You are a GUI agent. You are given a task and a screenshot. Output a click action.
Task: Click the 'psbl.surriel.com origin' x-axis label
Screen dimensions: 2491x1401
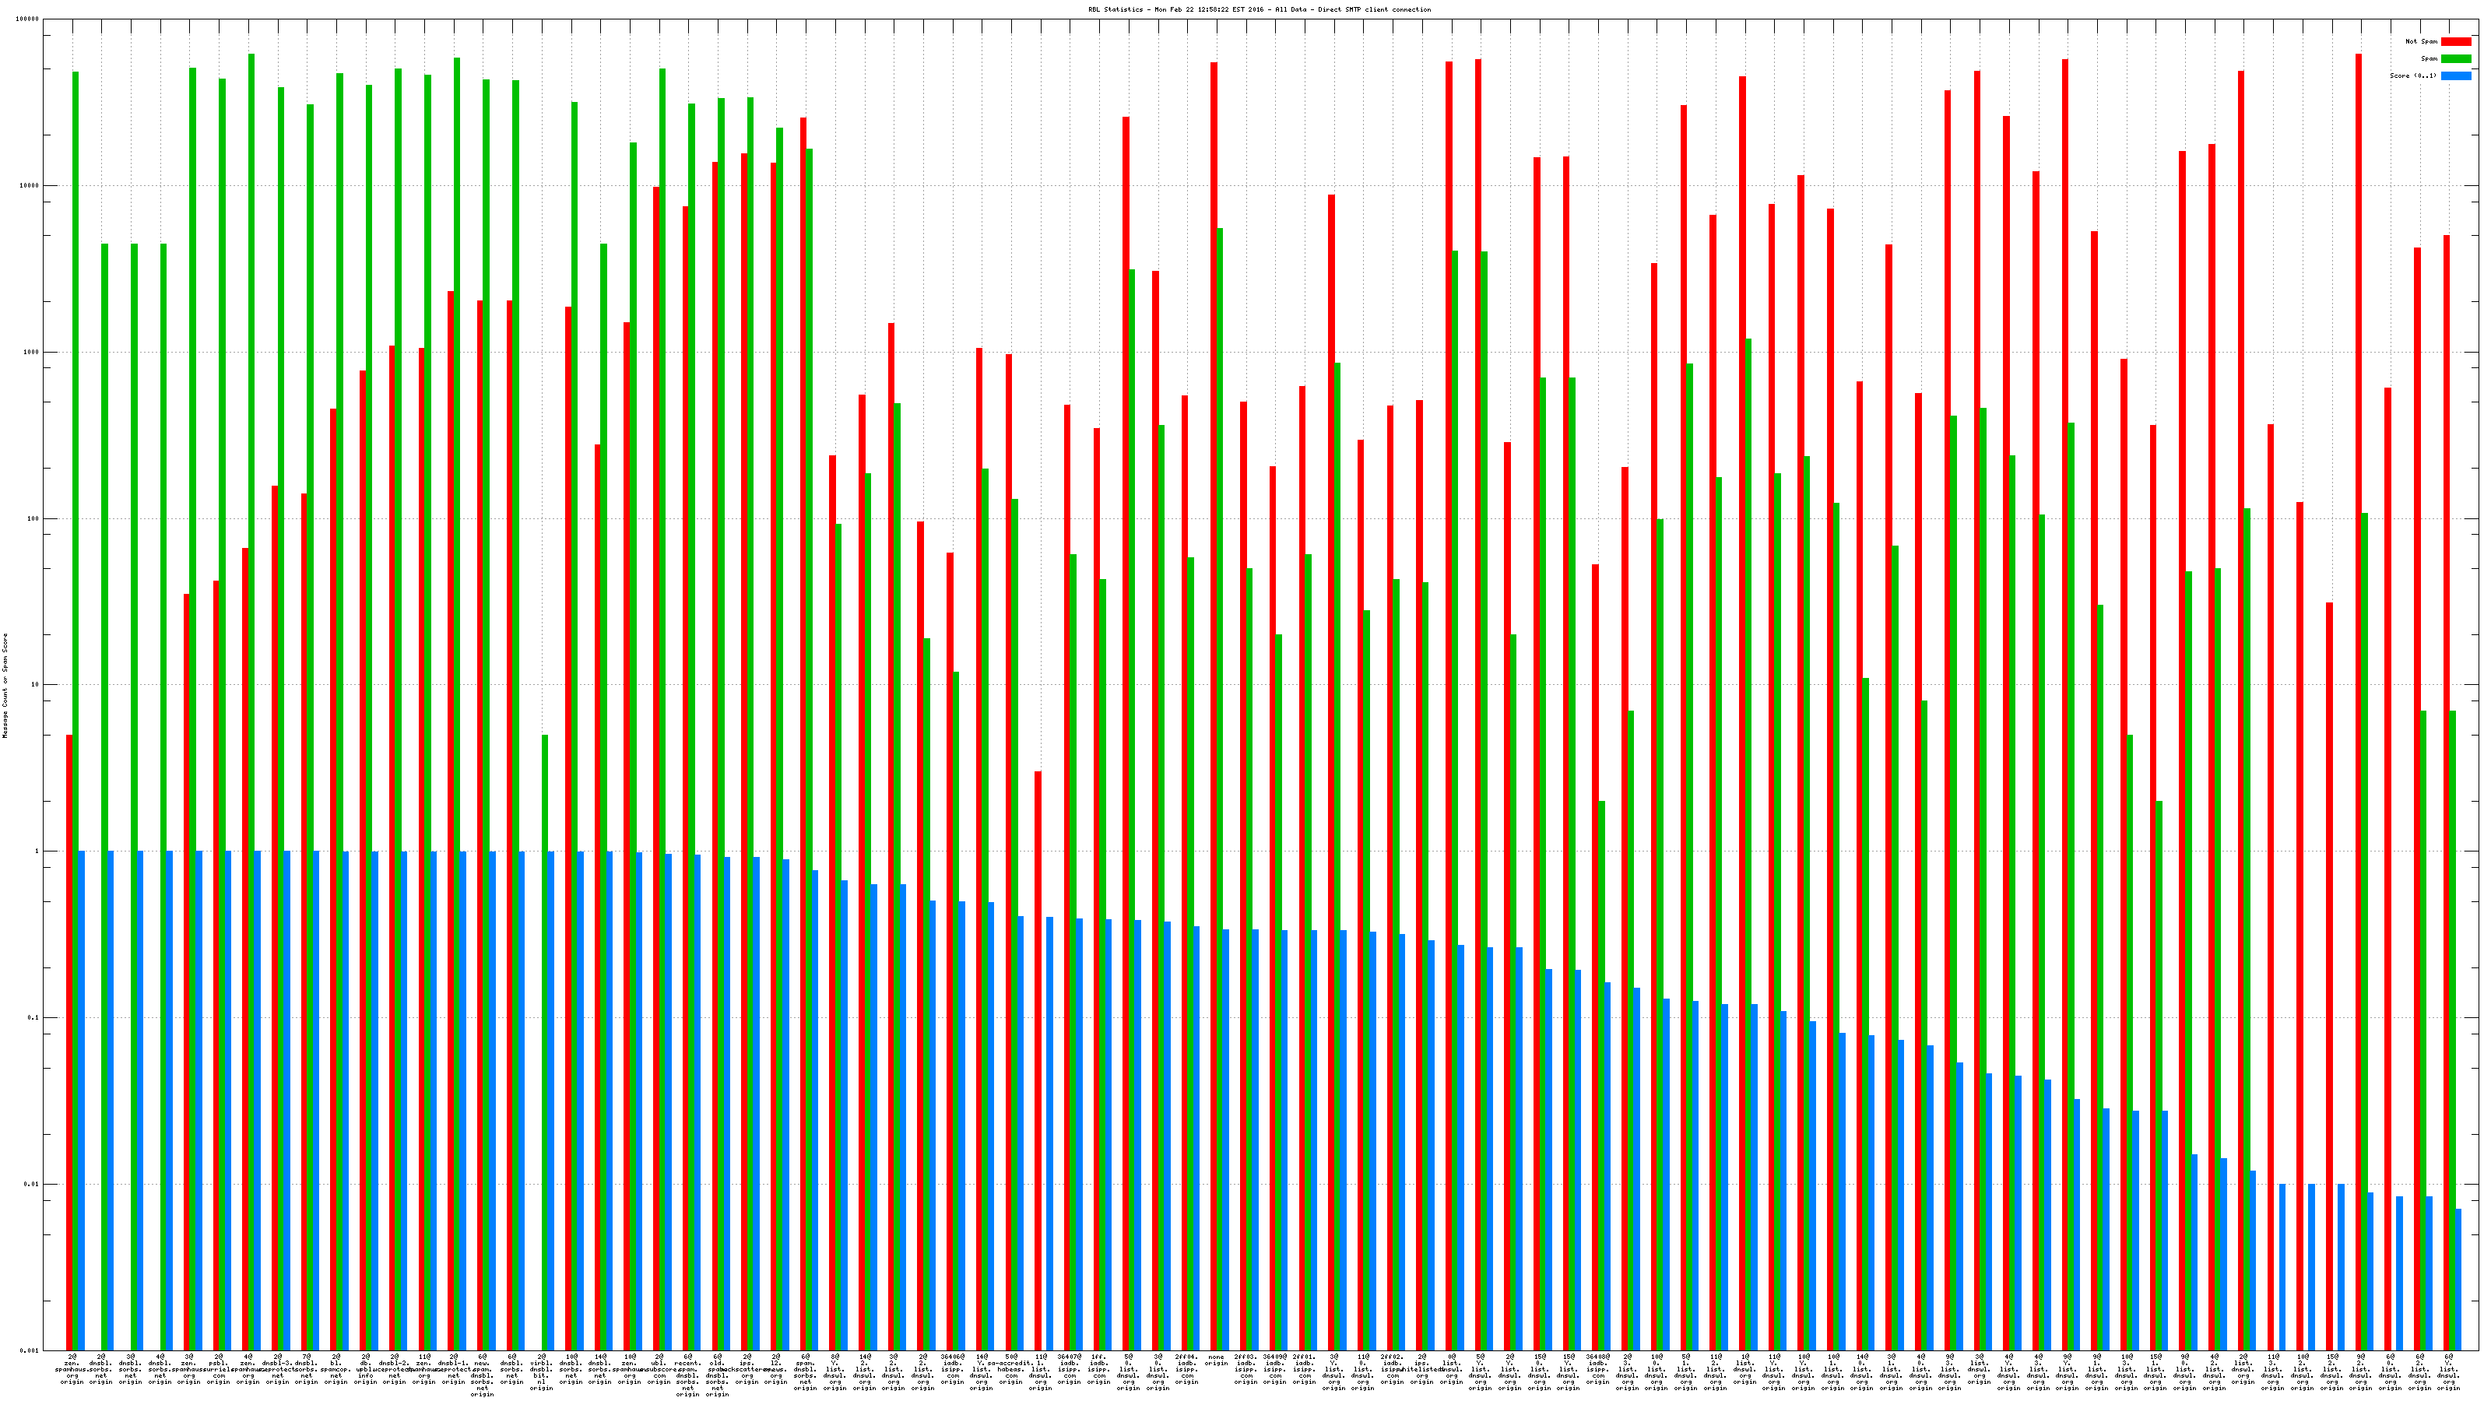[219, 1368]
